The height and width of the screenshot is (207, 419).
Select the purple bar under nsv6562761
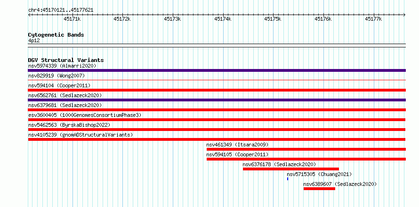point(217,100)
